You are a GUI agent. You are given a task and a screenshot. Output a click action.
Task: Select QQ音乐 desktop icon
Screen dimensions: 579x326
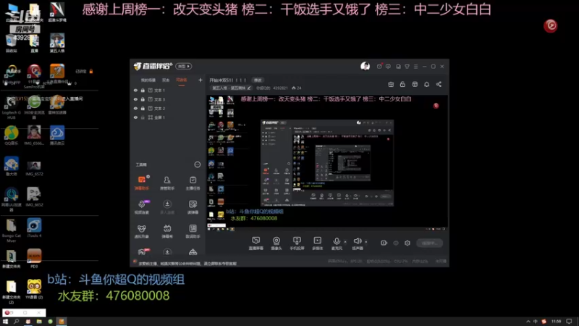pos(11,135)
